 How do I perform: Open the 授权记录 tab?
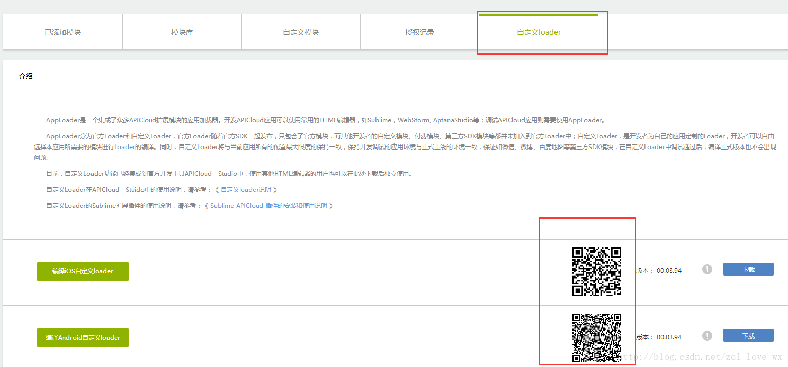tap(420, 32)
